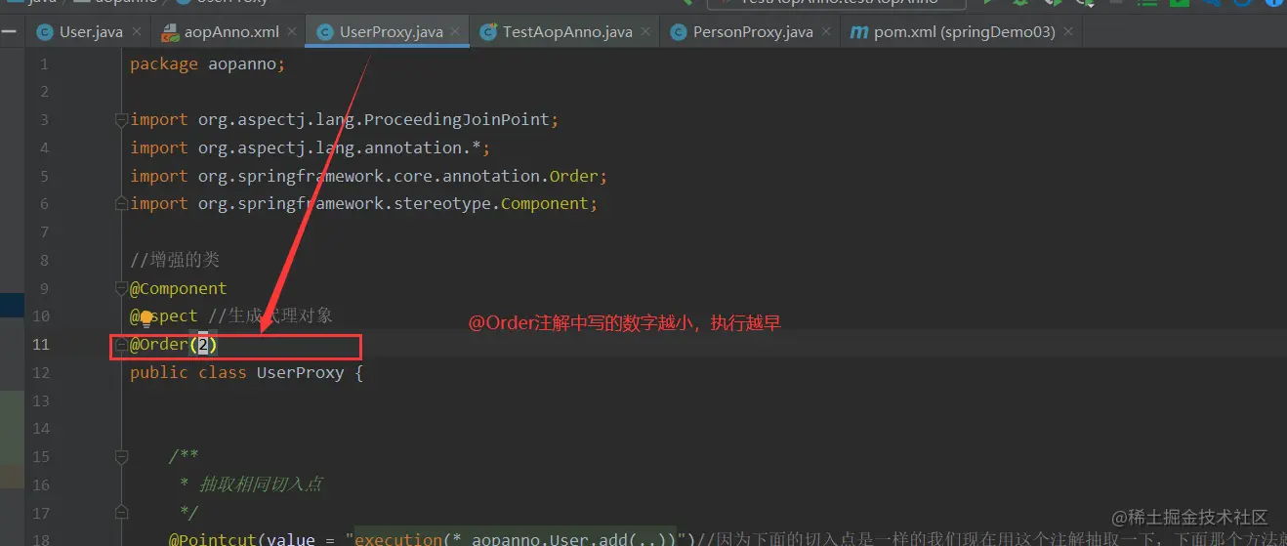Click the Order class name on line 5
This screenshot has height=546, width=1287.
574,176
